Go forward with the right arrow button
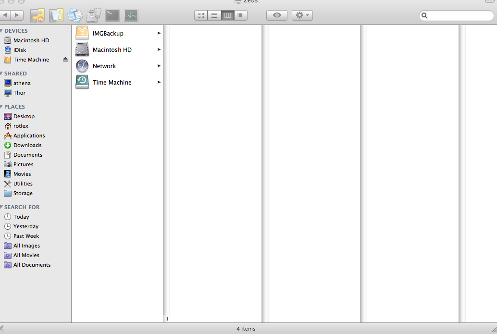 17,15
